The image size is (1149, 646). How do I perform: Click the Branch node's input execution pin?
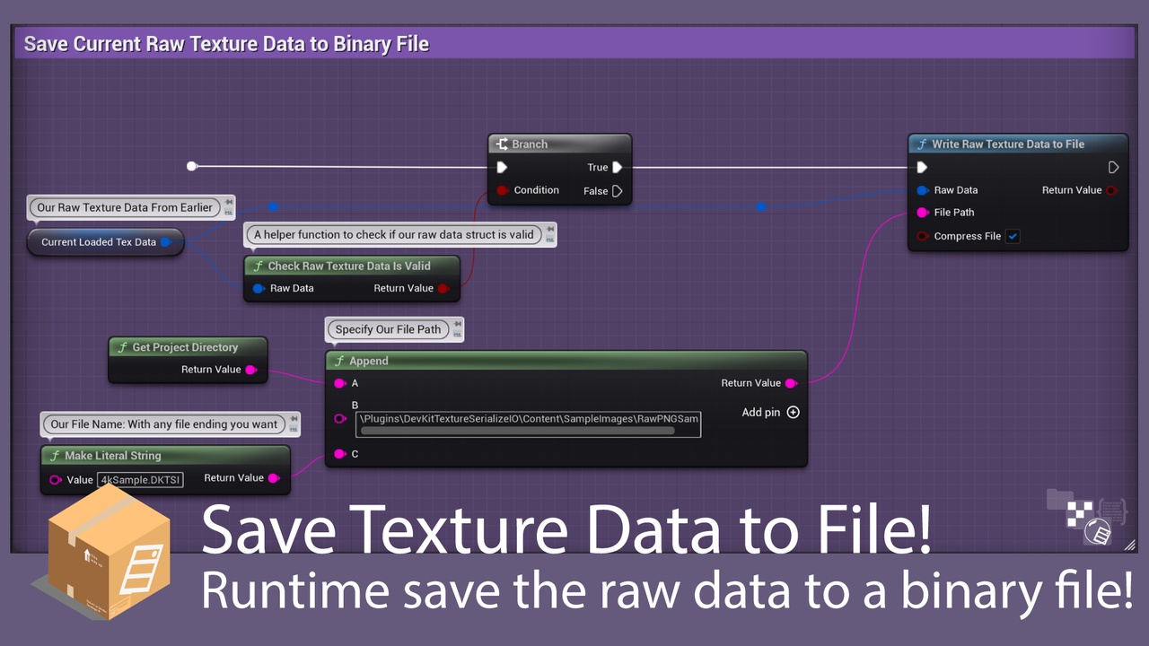pos(502,167)
